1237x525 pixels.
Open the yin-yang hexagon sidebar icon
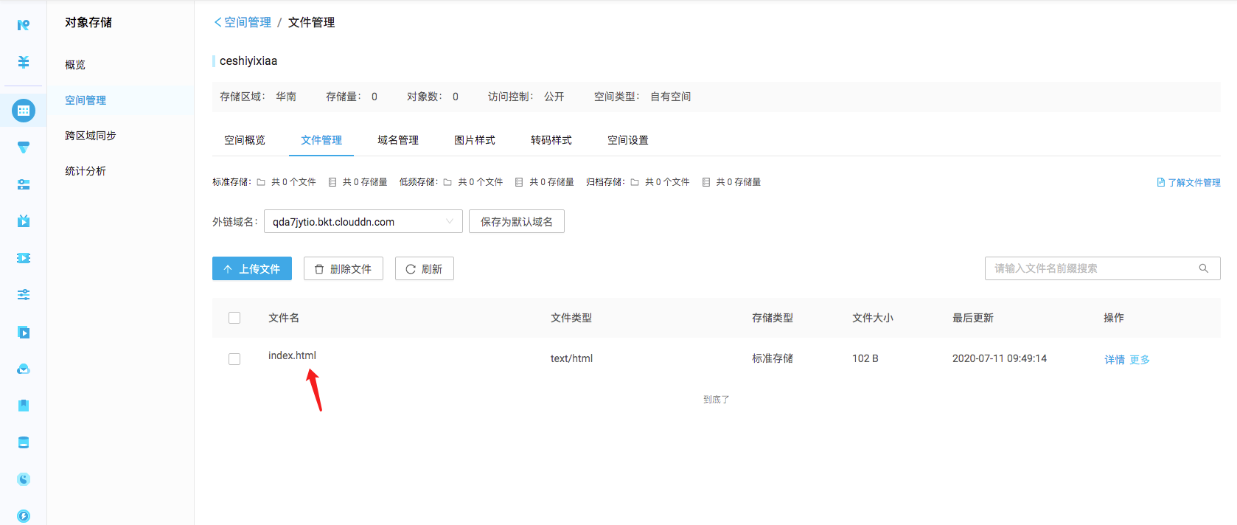click(x=24, y=479)
